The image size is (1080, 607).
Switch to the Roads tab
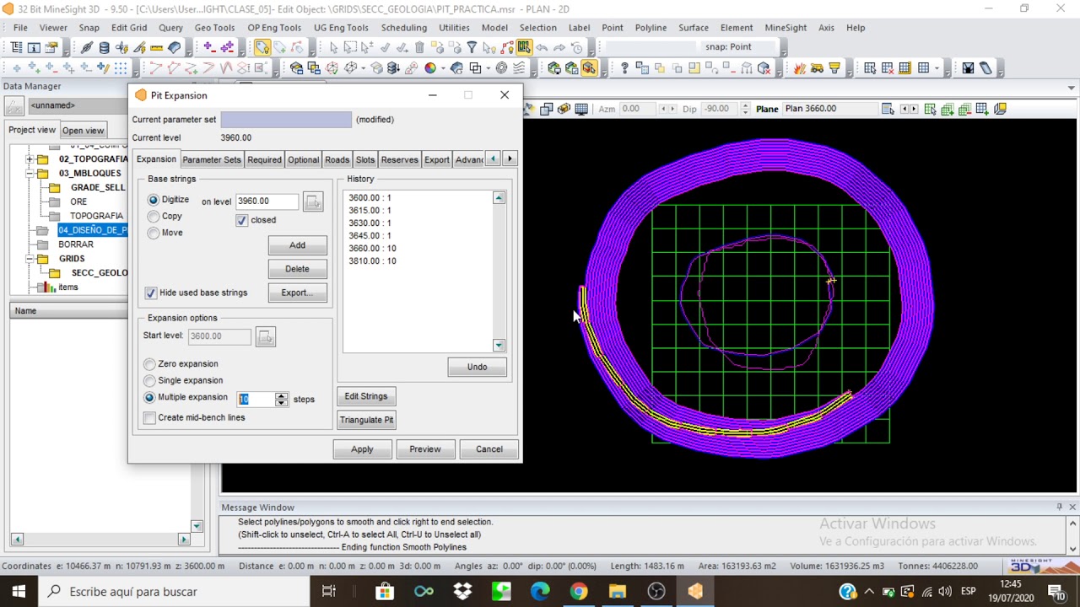(x=337, y=159)
